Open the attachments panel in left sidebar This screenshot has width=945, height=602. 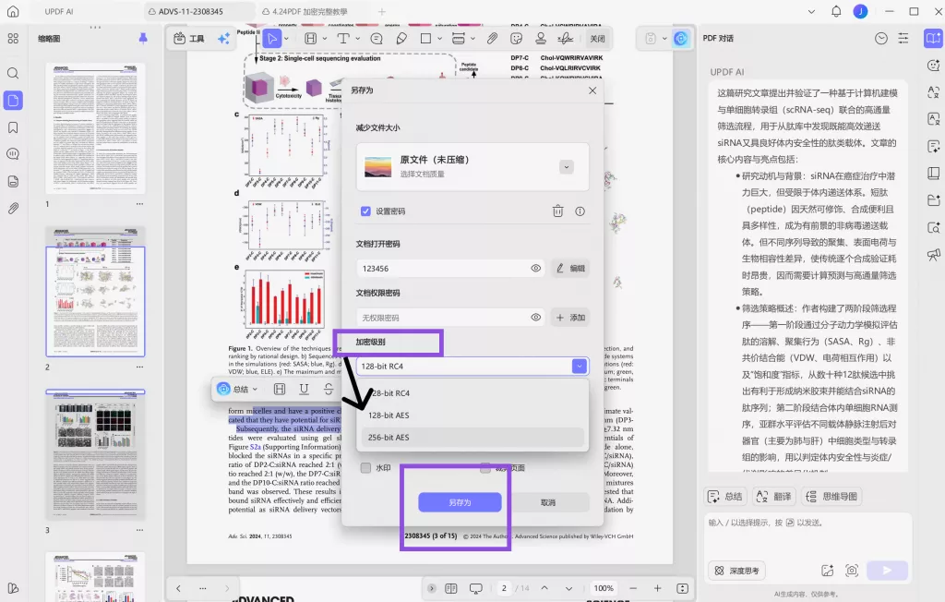13,209
